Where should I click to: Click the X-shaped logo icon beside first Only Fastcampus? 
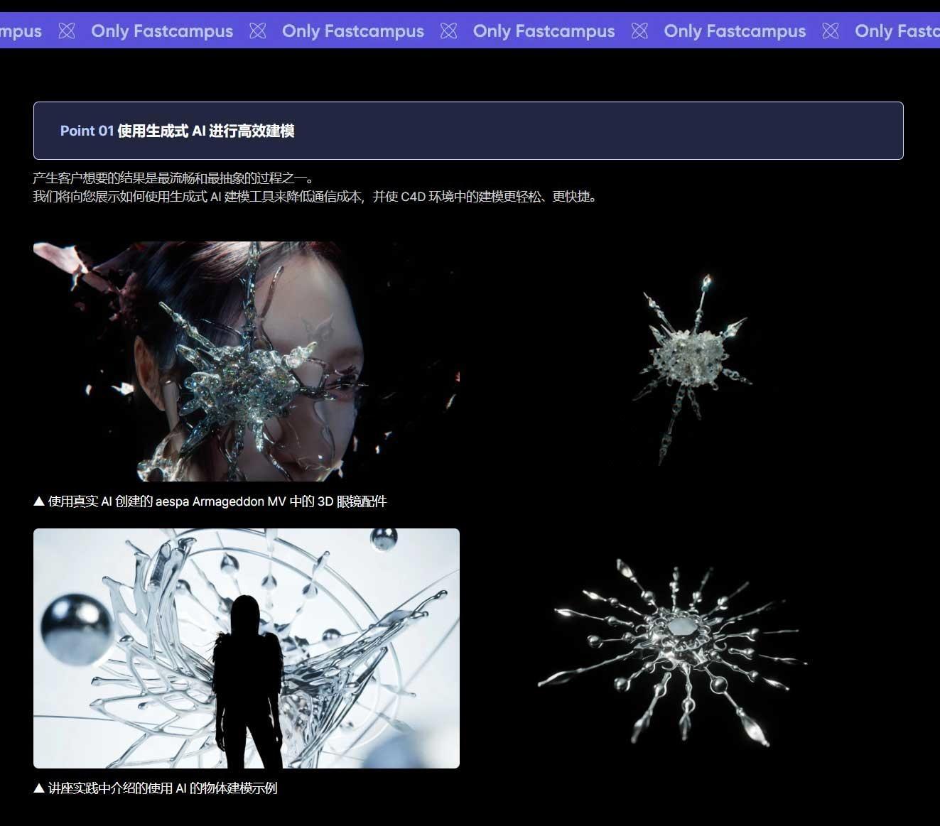pos(66,31)
